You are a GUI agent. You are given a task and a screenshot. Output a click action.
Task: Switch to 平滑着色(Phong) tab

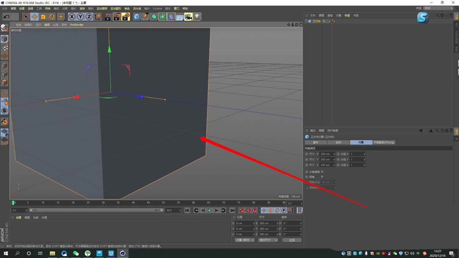(x=384, y=142)
